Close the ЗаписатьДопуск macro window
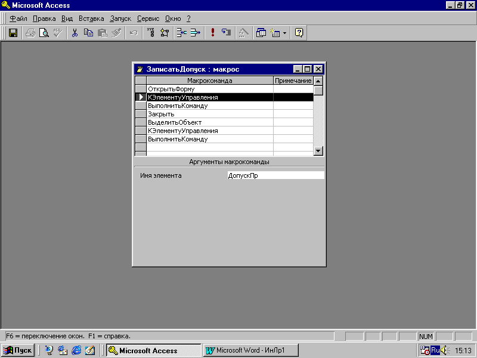Viewport: 477px width, 358px height. (x=318, y=69)
